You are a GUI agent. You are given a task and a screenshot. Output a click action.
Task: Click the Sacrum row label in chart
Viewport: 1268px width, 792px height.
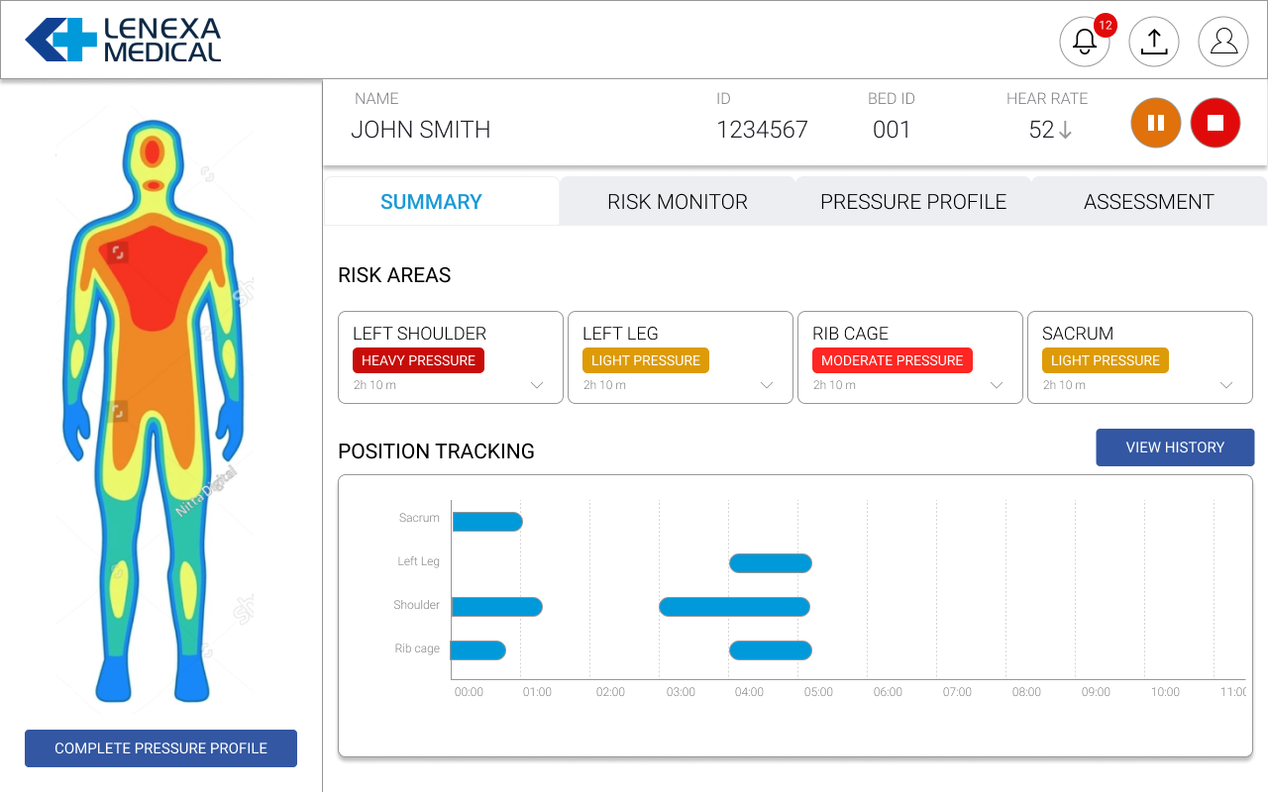click(419, 518)
